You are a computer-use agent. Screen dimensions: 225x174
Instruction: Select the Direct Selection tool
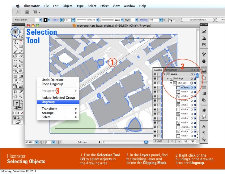pos(21,32)
